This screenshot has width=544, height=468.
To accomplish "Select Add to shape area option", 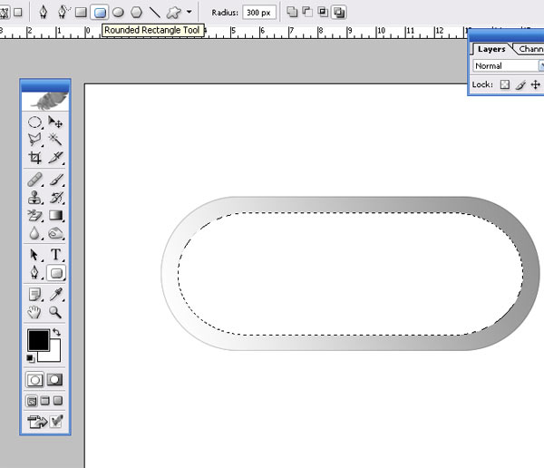I will click(292, 13).
